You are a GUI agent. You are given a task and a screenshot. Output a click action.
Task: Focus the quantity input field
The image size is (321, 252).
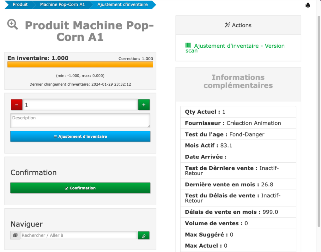click(x=80, y=105)
